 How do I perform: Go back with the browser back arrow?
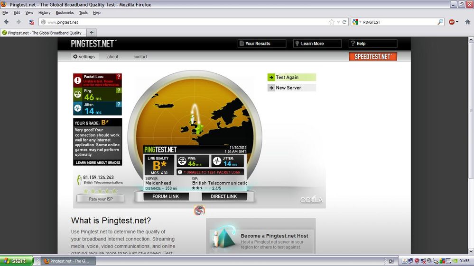[x=6, y=22]
